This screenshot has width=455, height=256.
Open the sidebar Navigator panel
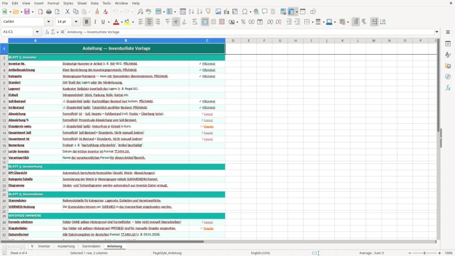[448, 76]
